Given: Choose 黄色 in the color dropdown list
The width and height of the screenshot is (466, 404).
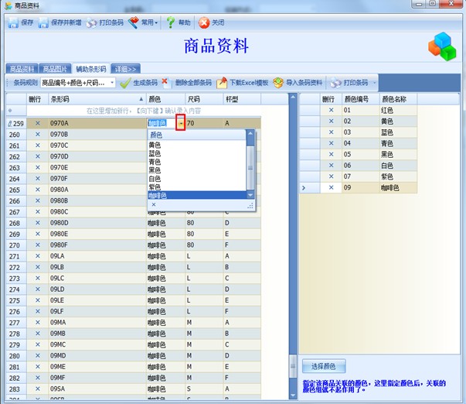Looking at the screenshot, I should point(197,145).
